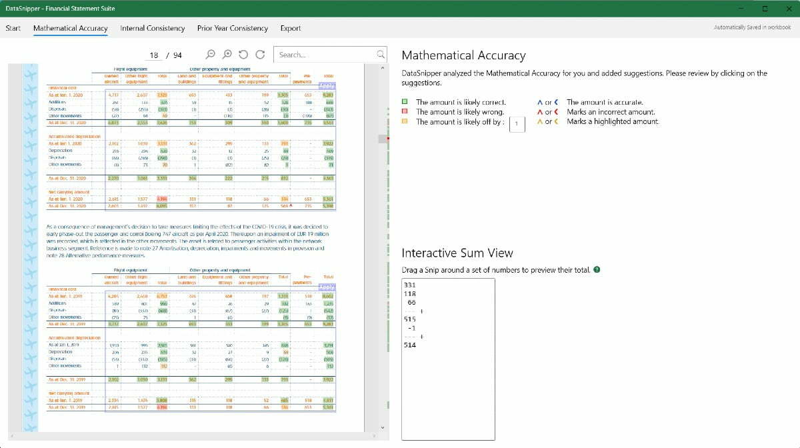Click red highlighted amount in 2019 table bottom row
The image size is (800, 448).
click(x=162, y=407)
